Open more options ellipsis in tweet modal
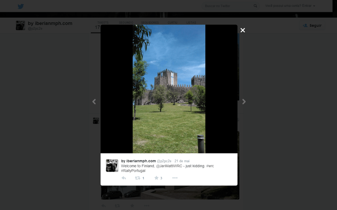 [175, 178]
